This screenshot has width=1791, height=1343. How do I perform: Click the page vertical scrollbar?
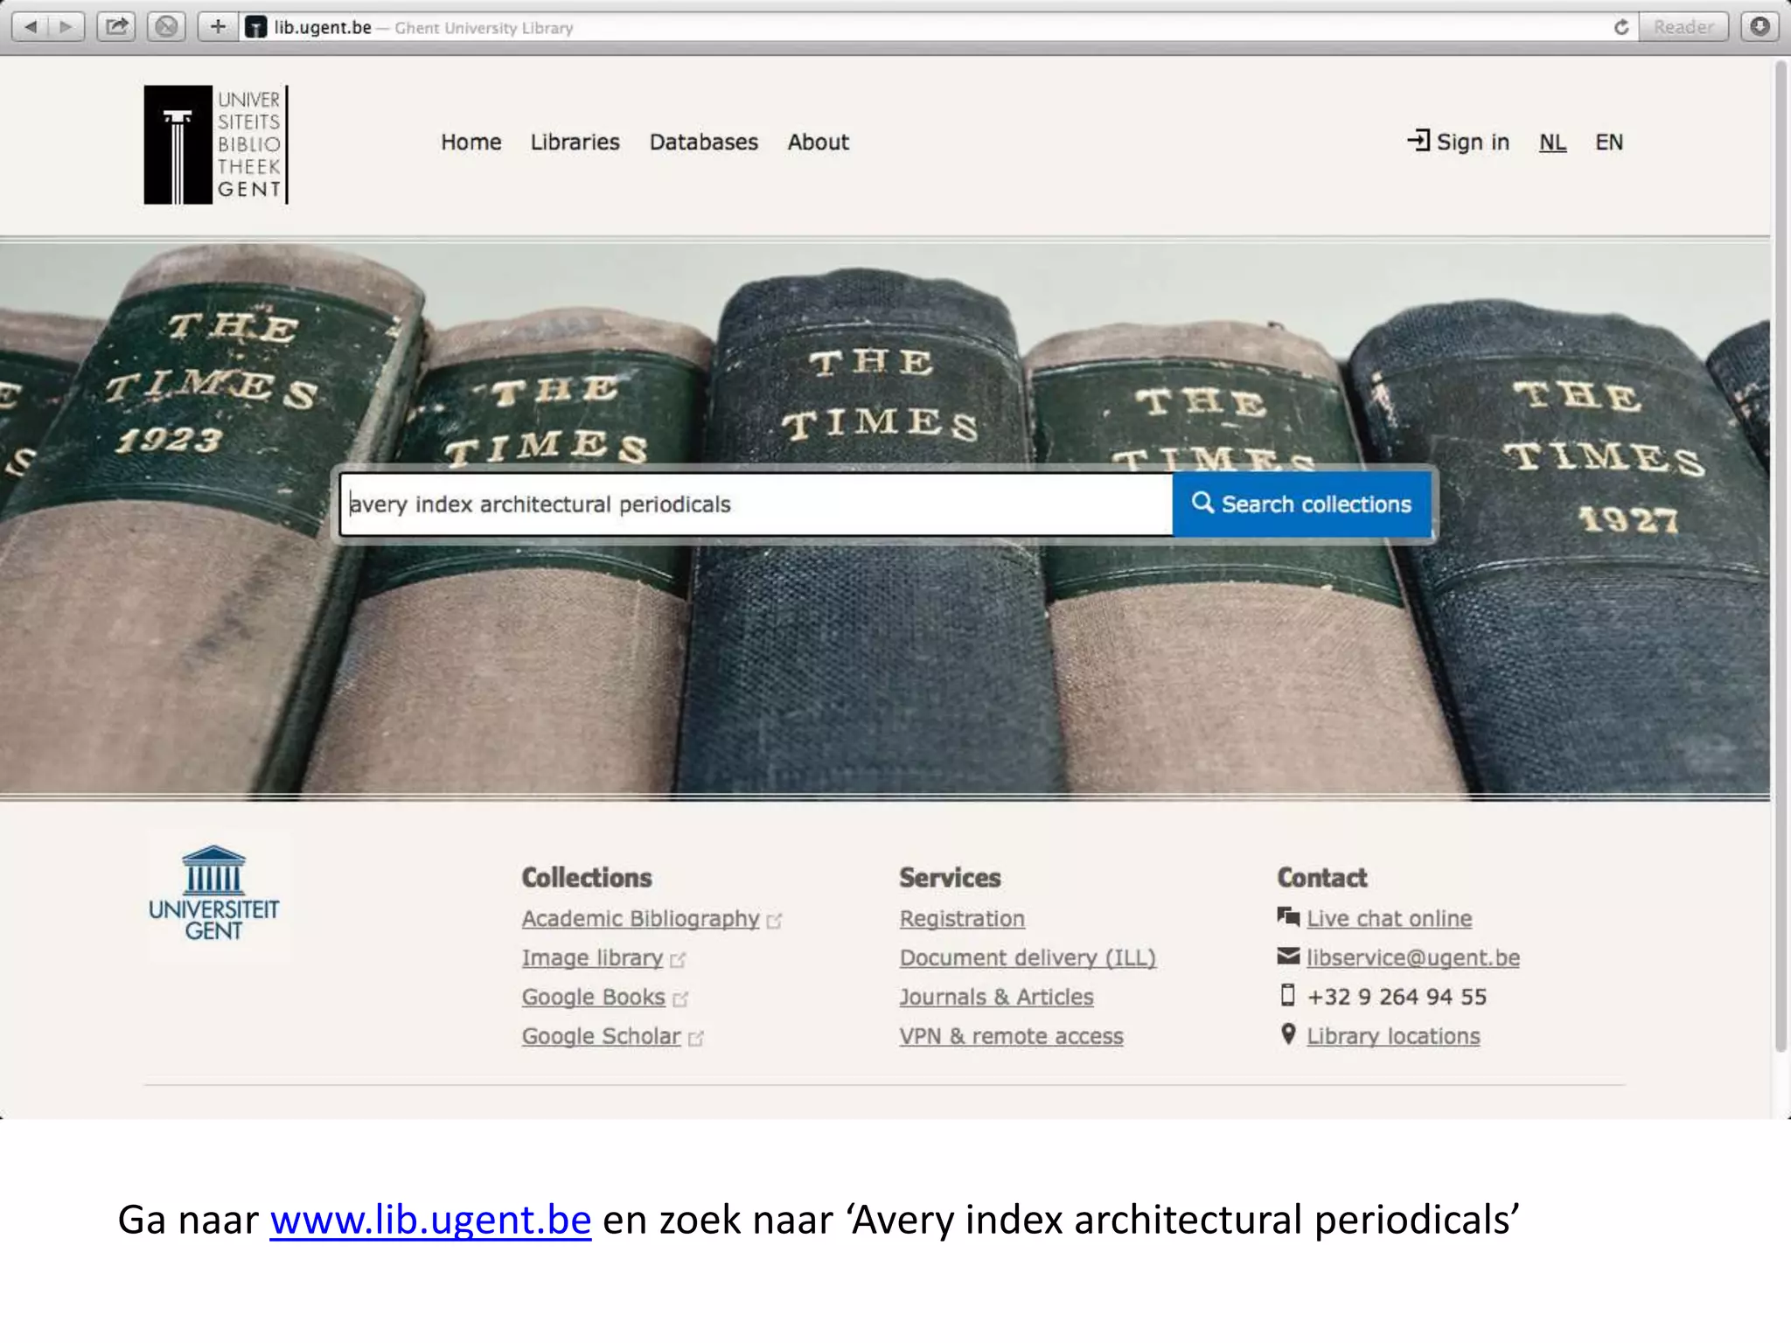click(1781, 560)
